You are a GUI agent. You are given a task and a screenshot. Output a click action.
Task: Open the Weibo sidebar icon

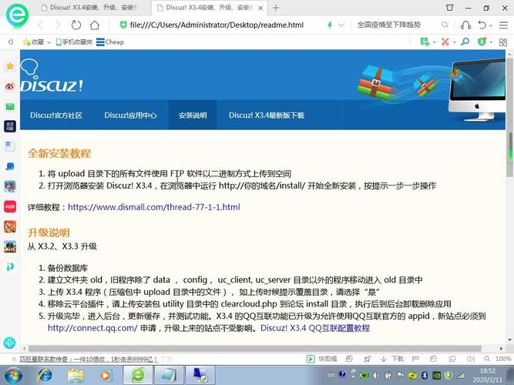[10, 86]
